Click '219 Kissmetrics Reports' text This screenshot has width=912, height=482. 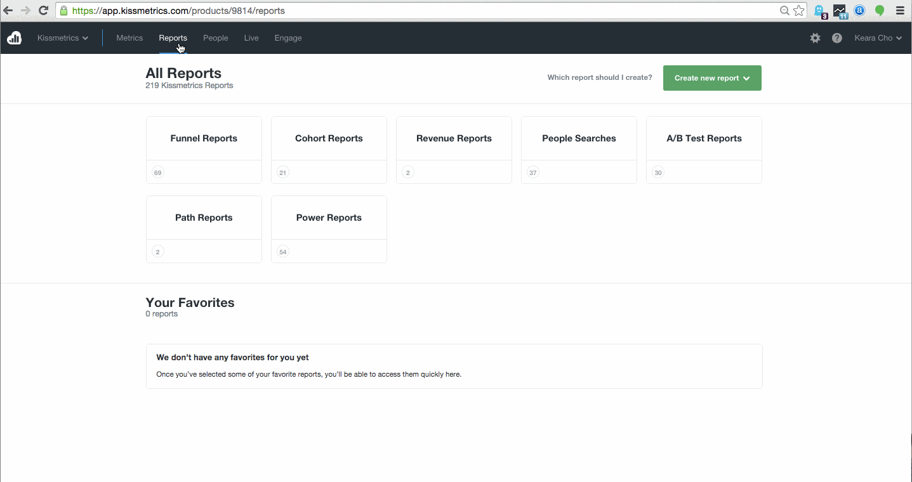(189, 86)
